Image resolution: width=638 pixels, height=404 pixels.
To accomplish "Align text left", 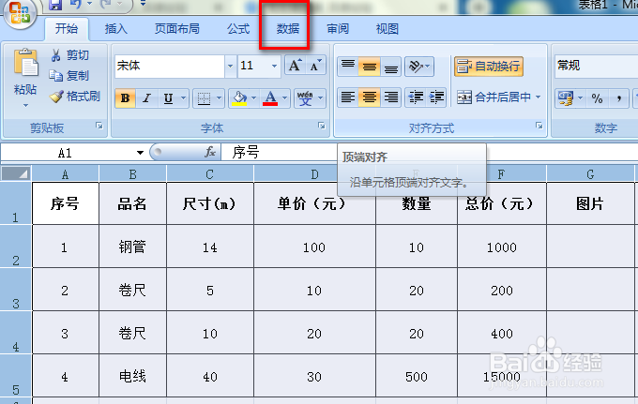I will (x=348, y=97).
